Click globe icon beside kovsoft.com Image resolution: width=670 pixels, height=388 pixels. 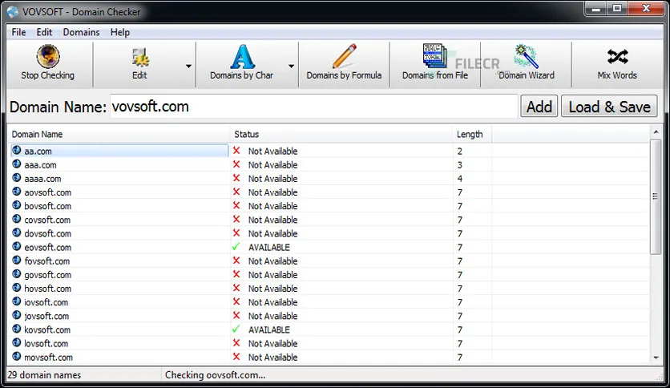point(17,329)
